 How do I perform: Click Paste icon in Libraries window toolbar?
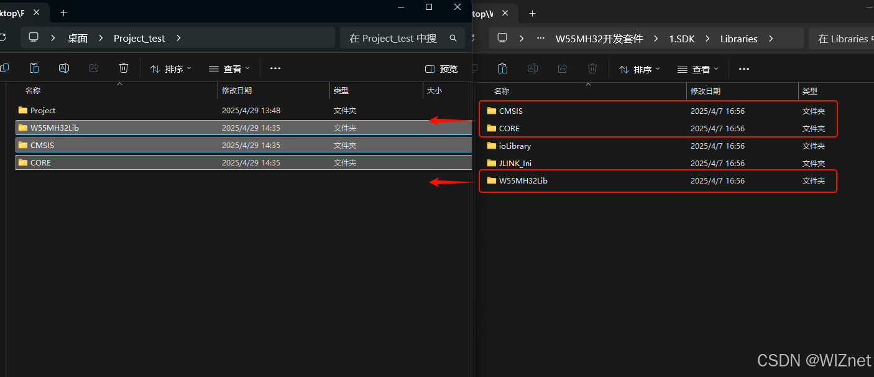pos(504,69)
